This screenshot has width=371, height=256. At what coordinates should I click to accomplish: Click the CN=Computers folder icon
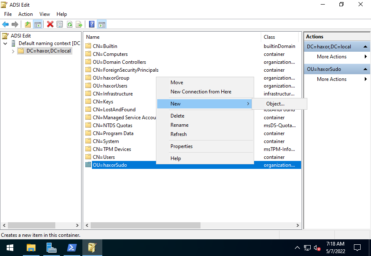click(x=88, y=54)
